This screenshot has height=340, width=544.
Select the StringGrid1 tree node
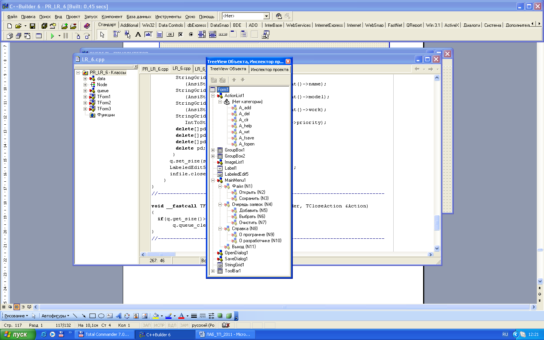click(x=234, y=265)
